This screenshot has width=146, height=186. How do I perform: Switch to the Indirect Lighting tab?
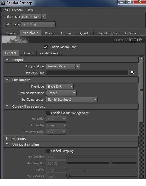(108, 33)
